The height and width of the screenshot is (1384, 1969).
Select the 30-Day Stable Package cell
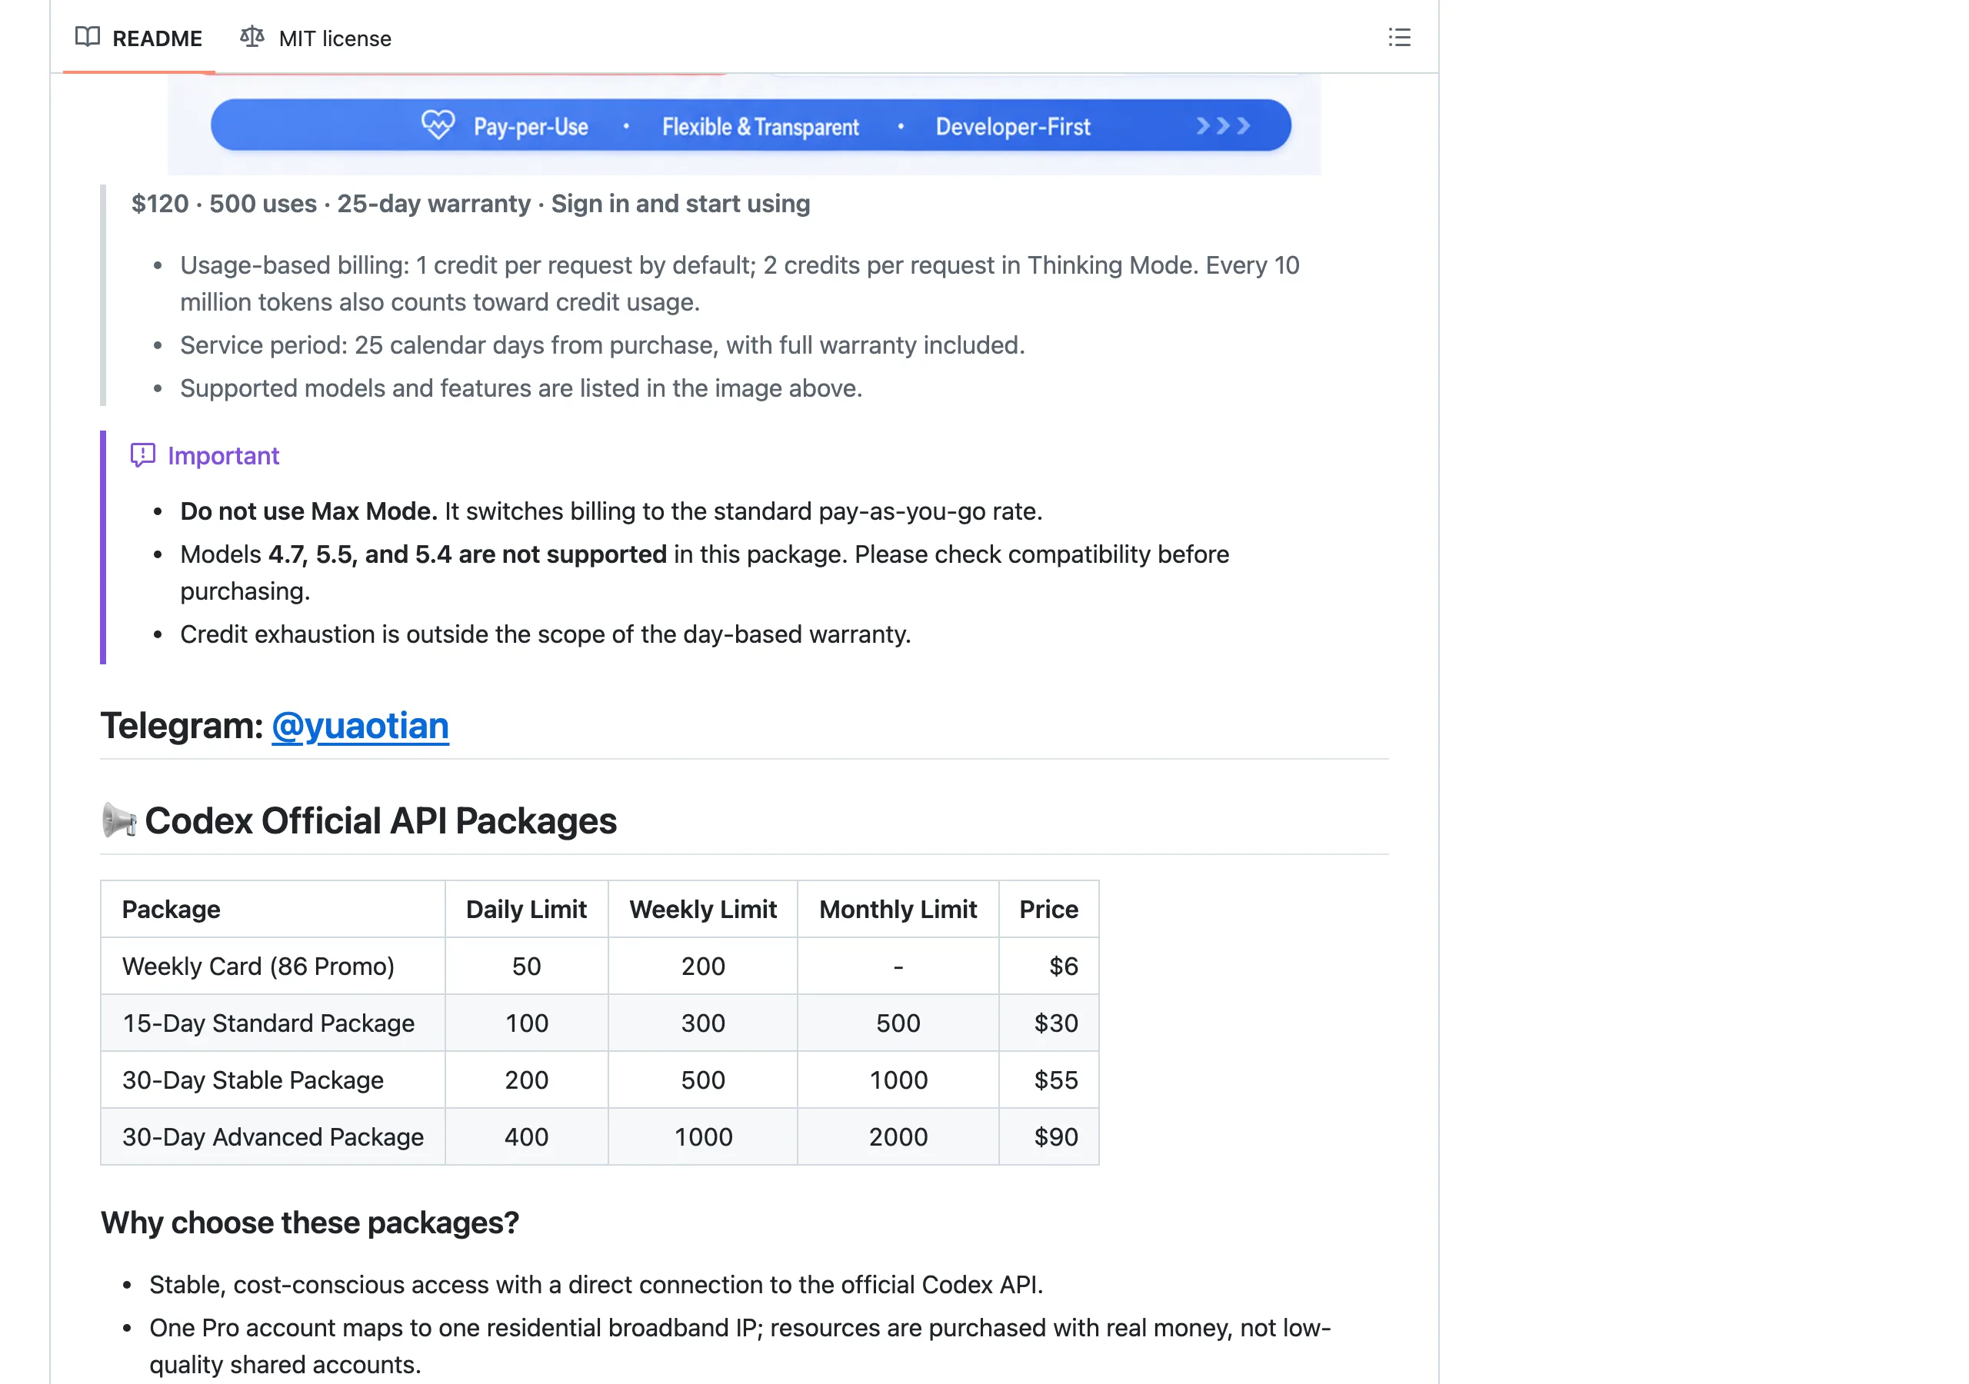(273, 1080)
